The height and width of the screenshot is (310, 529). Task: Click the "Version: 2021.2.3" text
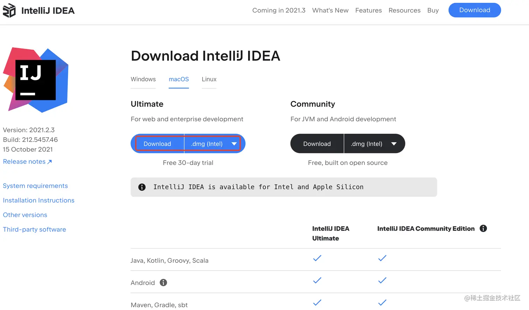tap(29, 130)
